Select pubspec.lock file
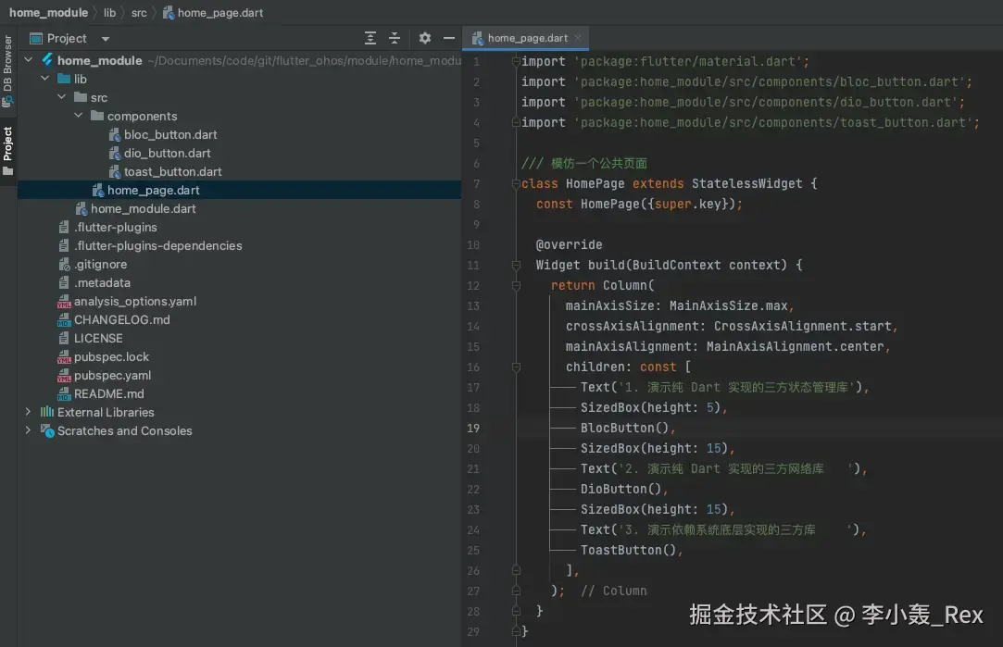This screenshot has height=647, width=1003. click(x=111, y=357)
